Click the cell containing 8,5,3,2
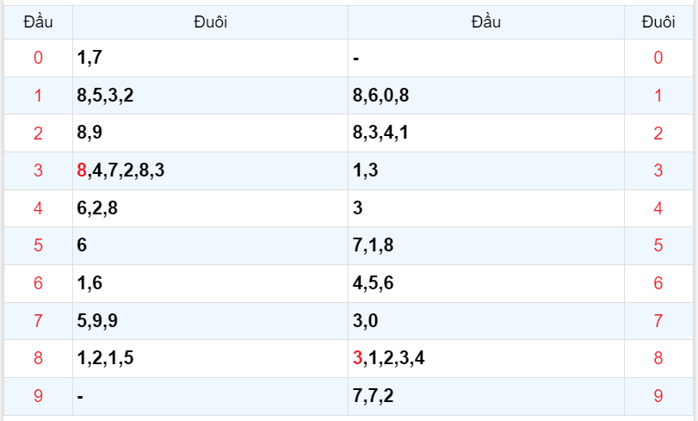Viewport: 698px width, 421px height. pyautogui.click(x=105, y=96)
